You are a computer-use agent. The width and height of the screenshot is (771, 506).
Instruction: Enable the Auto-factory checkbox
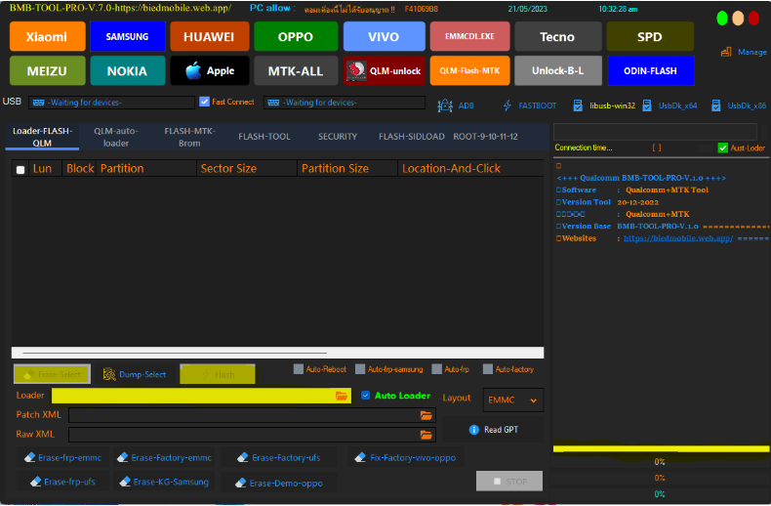(x=487, y=368)
